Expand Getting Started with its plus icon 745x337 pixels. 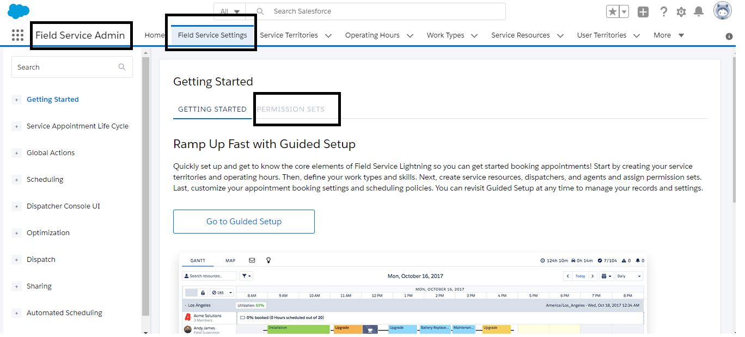point(17,100)
